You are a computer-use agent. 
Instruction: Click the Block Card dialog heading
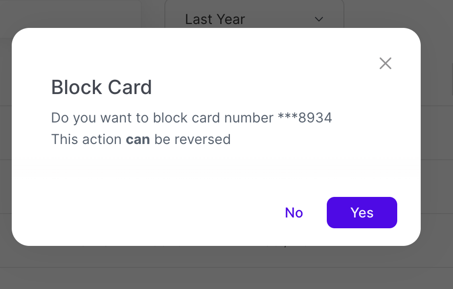coord(102,88)
